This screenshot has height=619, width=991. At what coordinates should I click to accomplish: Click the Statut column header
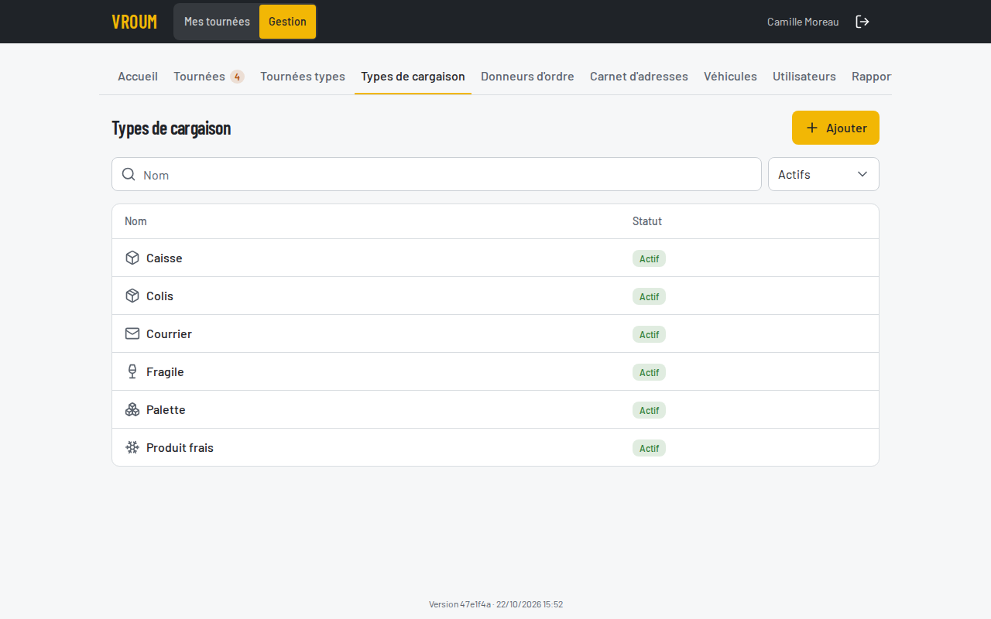(647, 221)
